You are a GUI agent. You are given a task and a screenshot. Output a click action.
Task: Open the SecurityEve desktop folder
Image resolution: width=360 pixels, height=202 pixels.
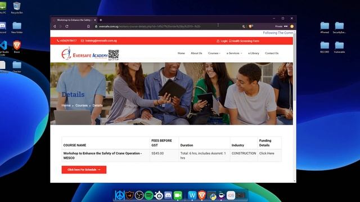click(x=339, y=27)
